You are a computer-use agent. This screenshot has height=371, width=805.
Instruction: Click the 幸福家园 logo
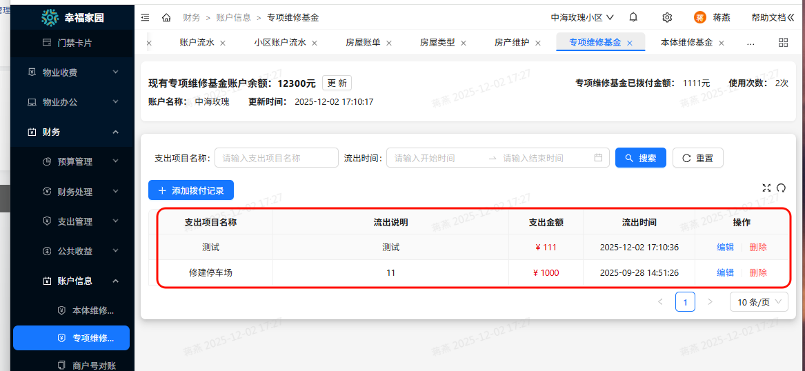[72, 17]
